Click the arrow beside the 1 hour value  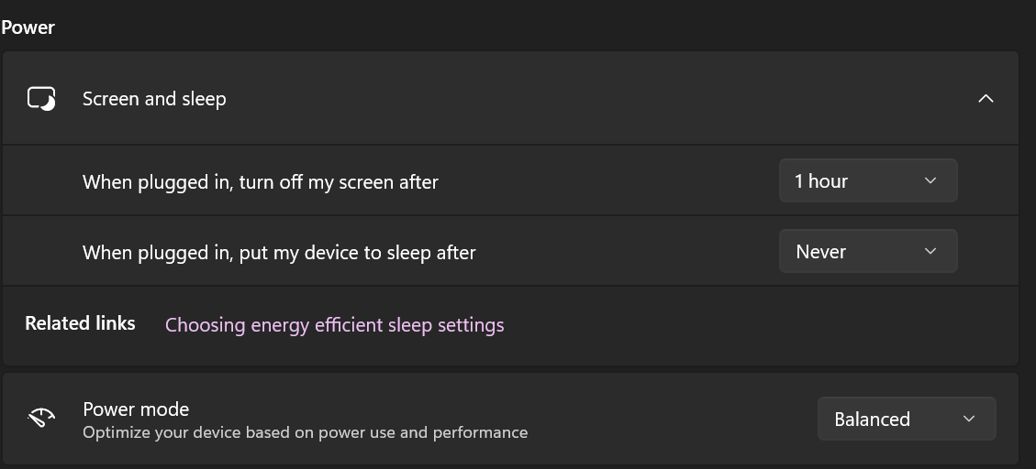(x=930, y=181)
